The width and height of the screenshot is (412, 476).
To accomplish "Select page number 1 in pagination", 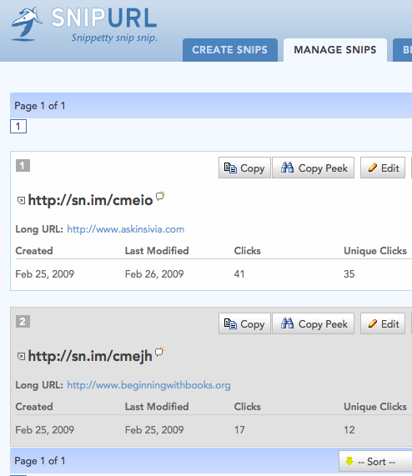I will [18, 126].
